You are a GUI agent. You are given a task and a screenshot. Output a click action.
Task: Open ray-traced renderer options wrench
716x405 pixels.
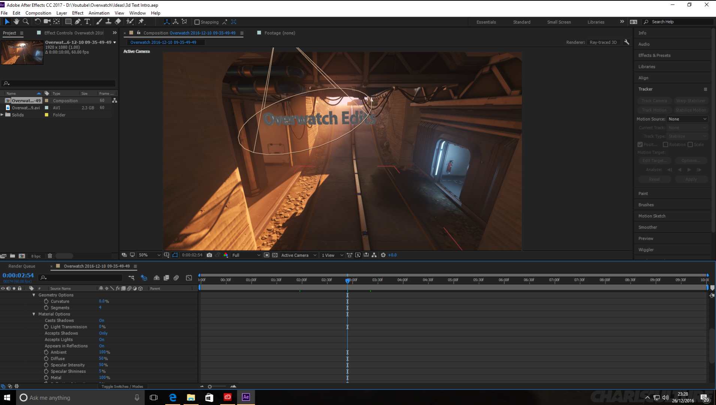626,42
